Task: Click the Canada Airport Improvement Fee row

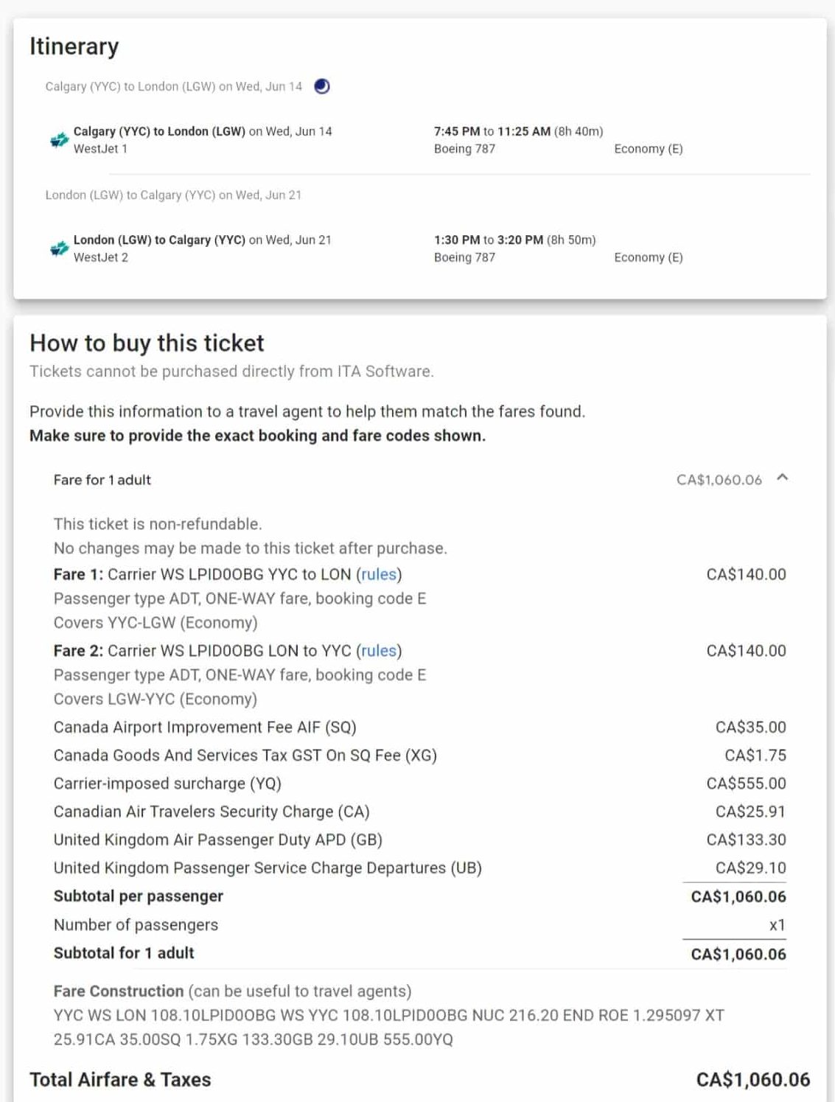Action: [204, 728]
